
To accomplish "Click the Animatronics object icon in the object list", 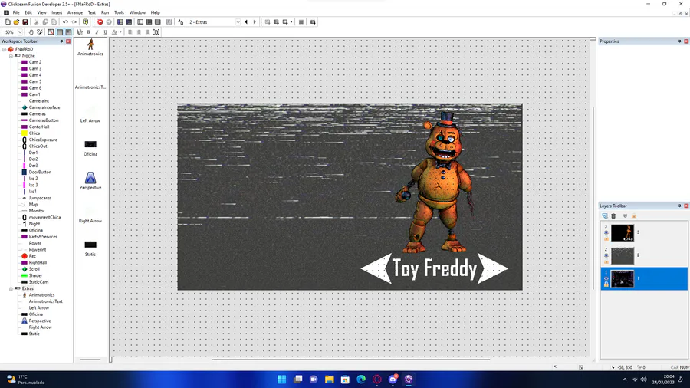I will 90,44.
